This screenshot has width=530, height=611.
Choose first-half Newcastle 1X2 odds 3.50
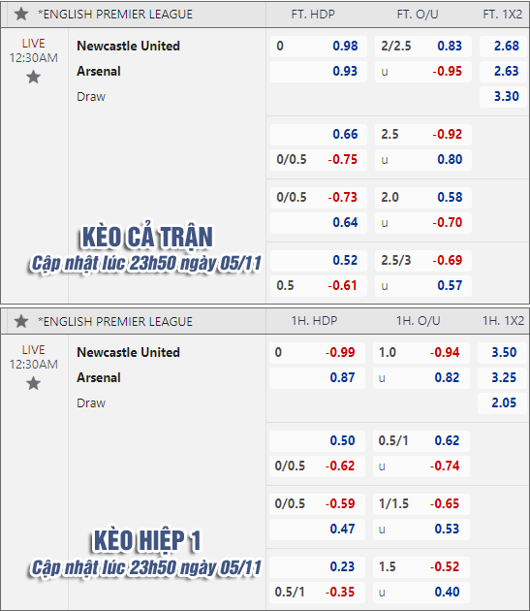[502, 352]
